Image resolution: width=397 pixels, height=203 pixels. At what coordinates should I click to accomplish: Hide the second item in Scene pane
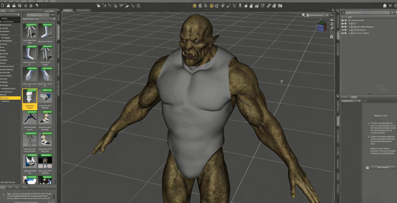click(x=342, y=24)
